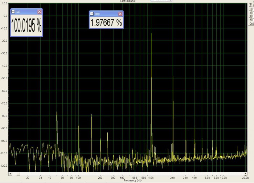Click the -100.0 amplitude axis label
The height and width of the screenshot is (183, 254).
[x=4, y=141]
